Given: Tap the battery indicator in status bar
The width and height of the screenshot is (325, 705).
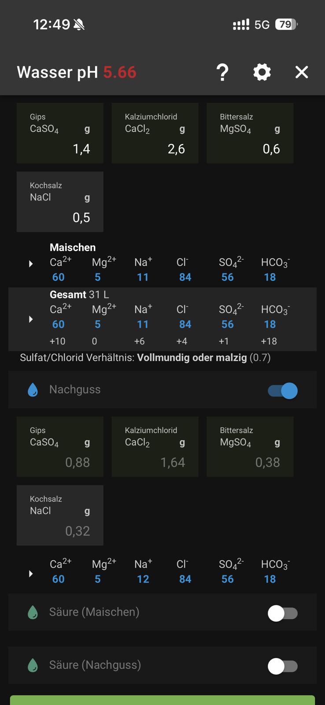Looking at the screenshot, I should pos(286,24).
